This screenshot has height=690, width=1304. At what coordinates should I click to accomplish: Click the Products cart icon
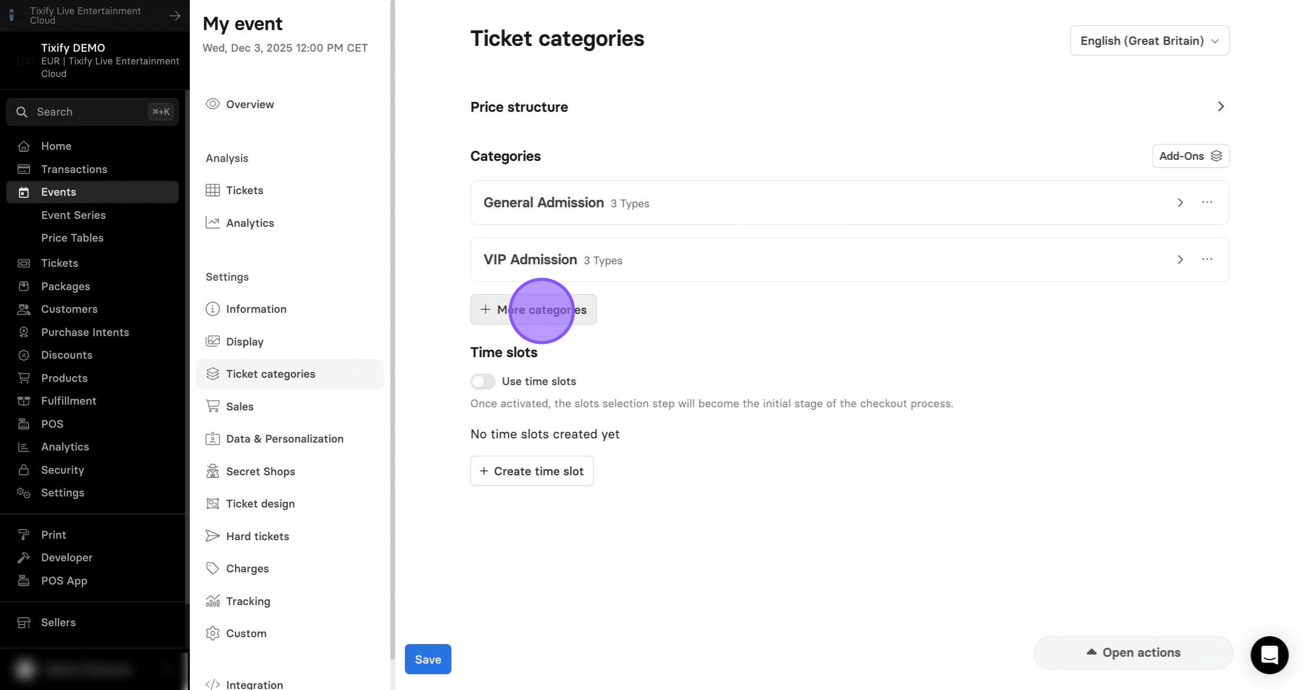coord(23,378)
